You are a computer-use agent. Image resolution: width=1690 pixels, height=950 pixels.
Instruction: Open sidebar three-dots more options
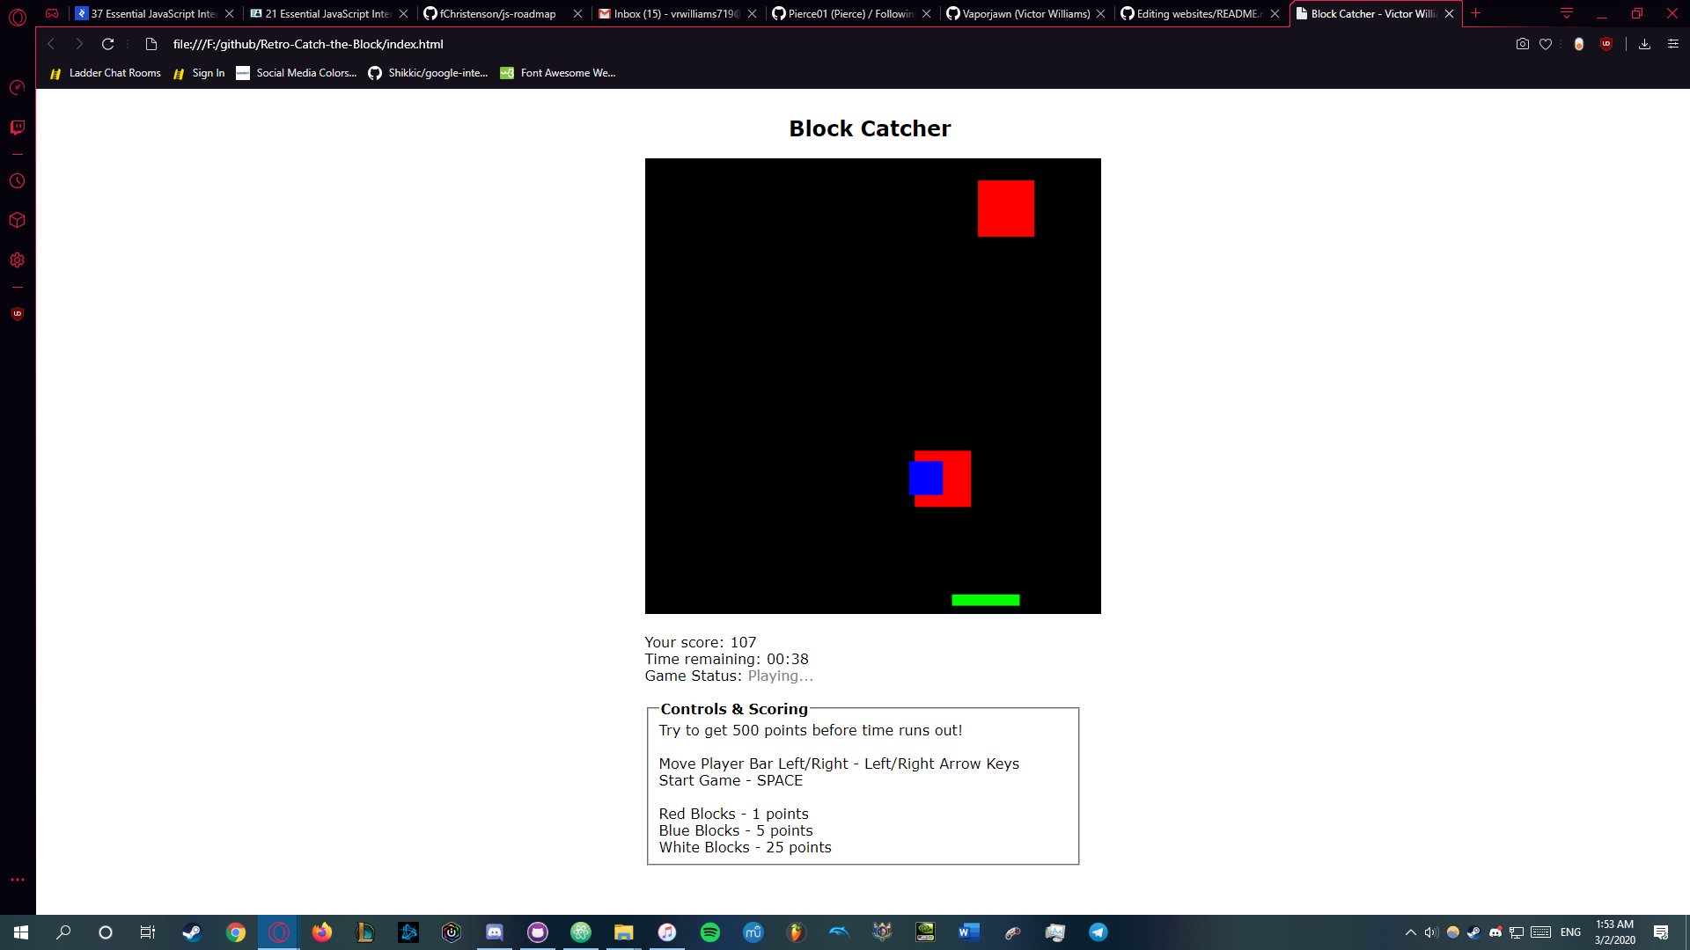click(x=17, y=880)
